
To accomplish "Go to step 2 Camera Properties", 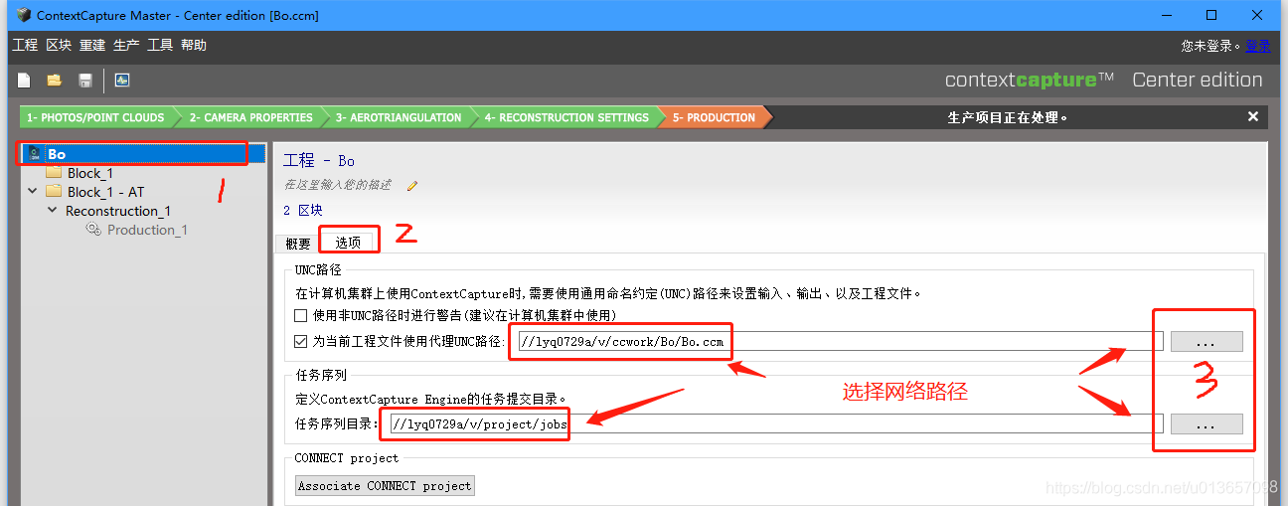I will click(251, 117).
